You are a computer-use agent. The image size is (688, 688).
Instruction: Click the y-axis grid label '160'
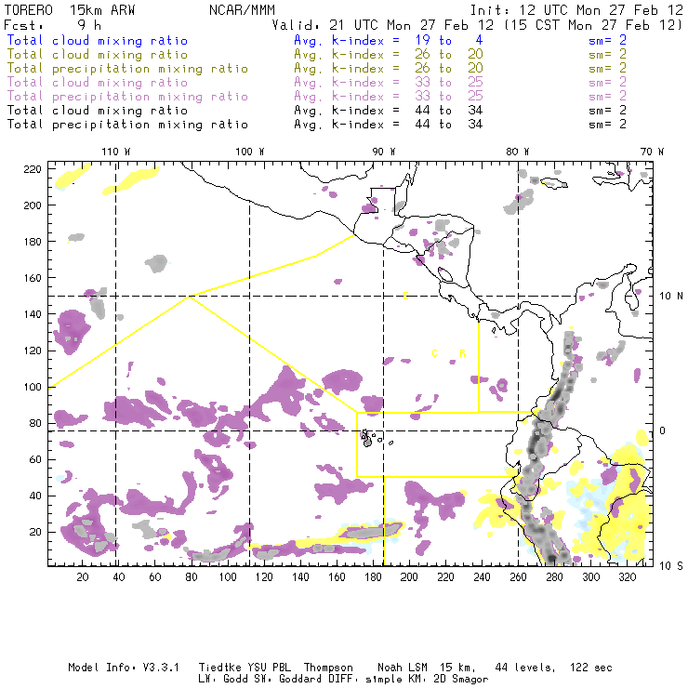point(33,278)
